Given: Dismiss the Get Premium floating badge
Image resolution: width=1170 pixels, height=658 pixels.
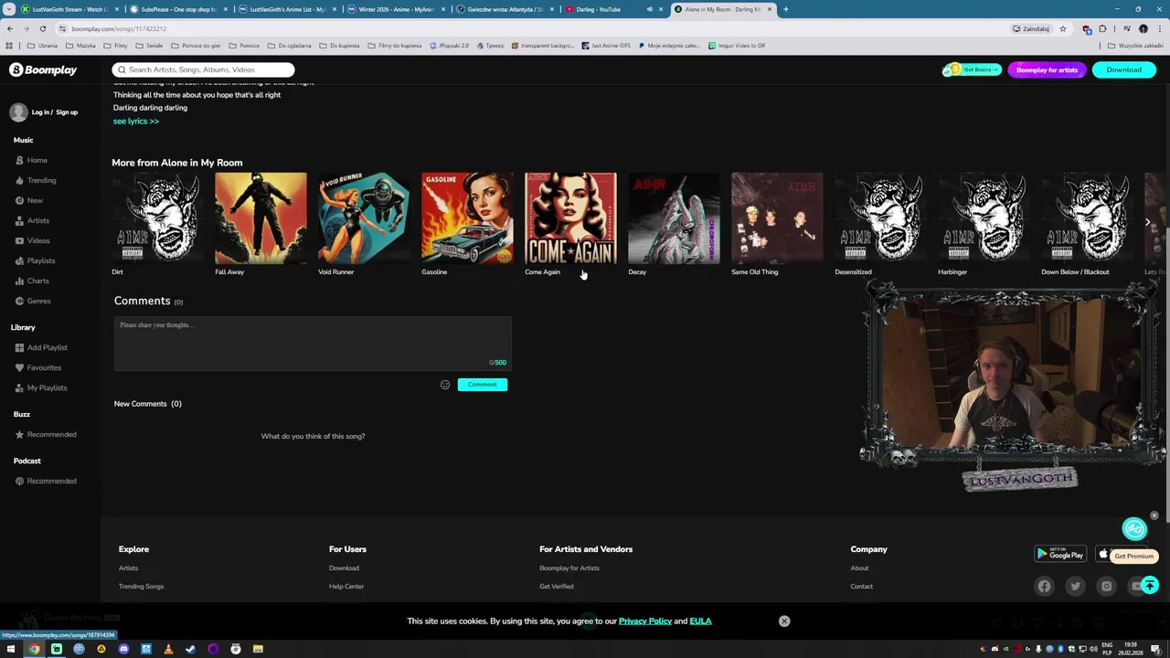Looking at the screenshot, I should pyautogui.click(x=1154, y=516).
